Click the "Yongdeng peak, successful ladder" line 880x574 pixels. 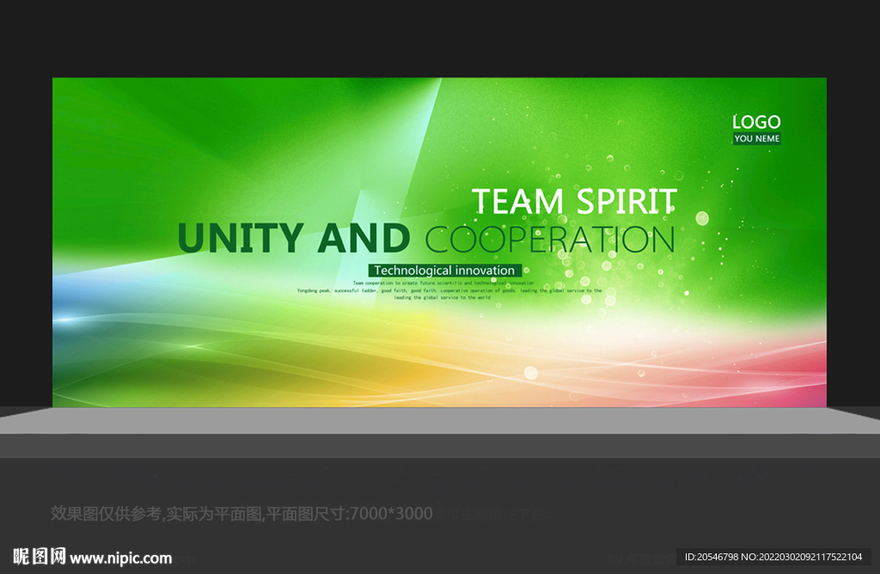[449, 290]
